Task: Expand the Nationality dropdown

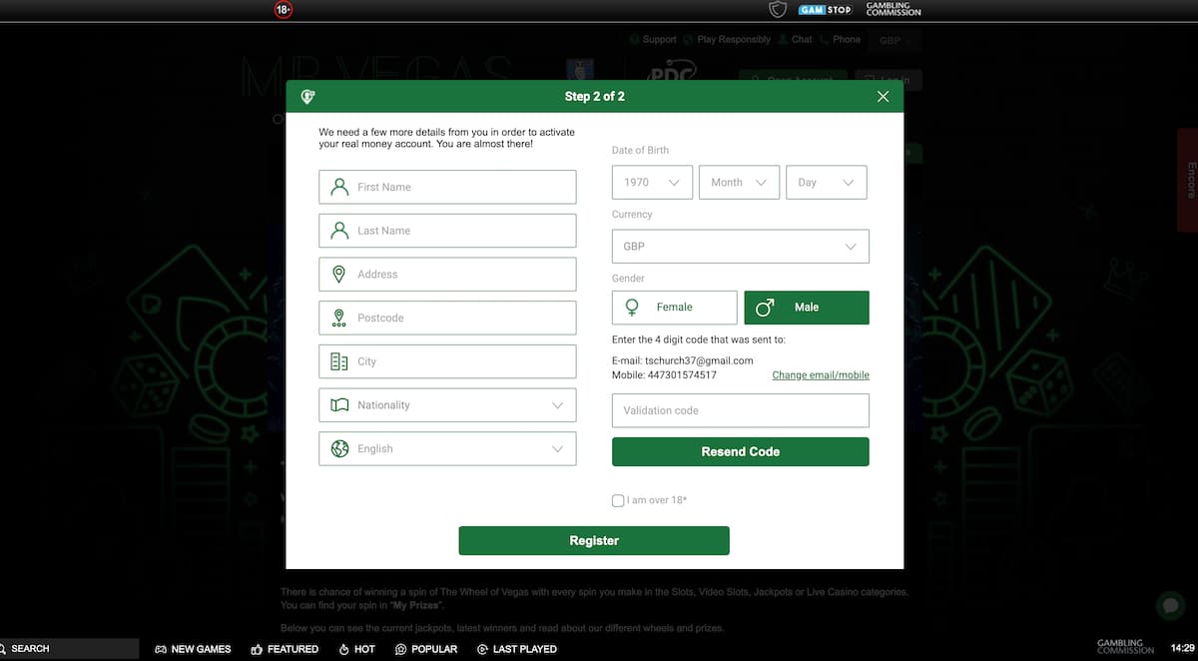Action: 448,405
